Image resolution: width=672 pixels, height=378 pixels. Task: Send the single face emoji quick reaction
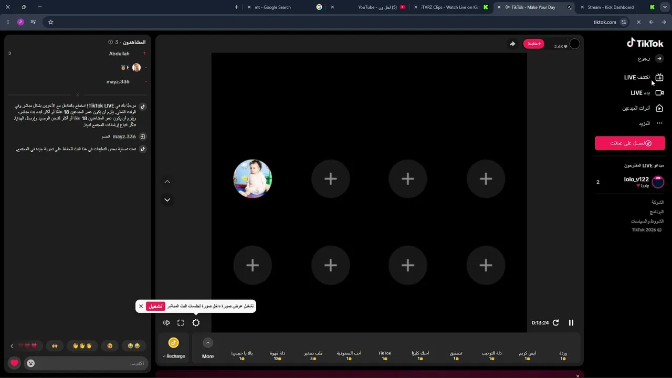(x=109, y=346)
